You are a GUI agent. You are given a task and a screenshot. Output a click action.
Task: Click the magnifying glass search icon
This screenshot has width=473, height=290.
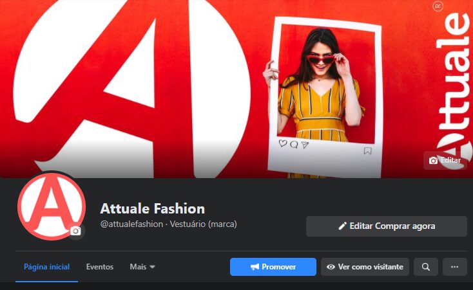tap(426, 267)
